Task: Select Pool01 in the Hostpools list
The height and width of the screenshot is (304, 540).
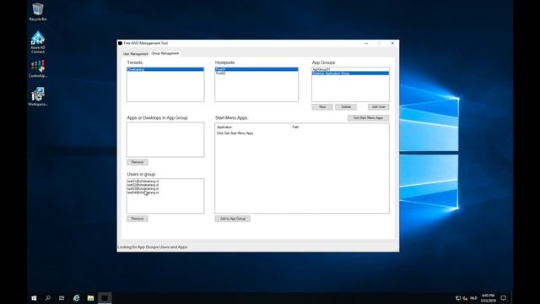Action: tap(256, 69)
